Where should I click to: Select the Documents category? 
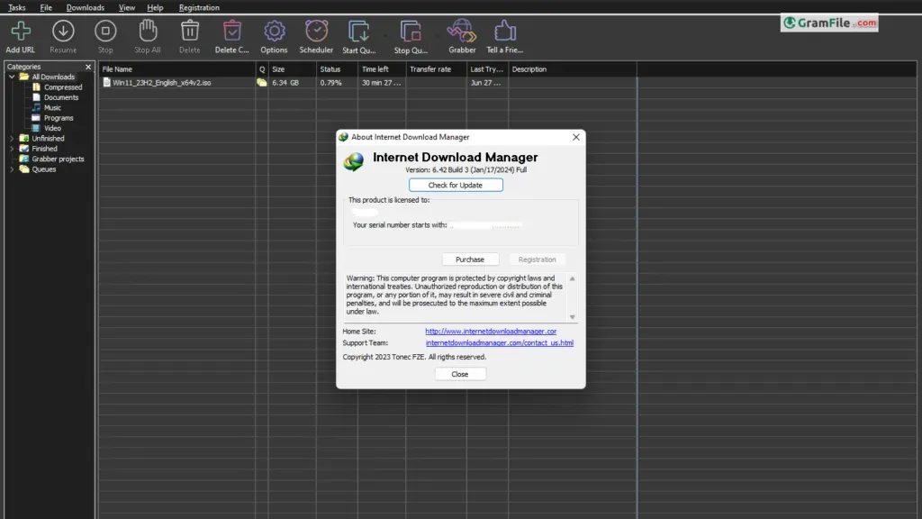pyautogui.click(x=60, y=97)
